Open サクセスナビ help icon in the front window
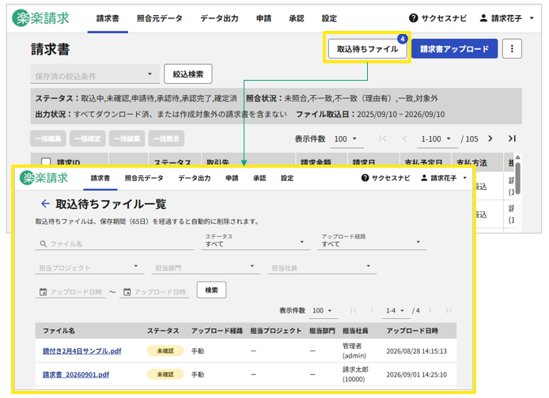Image resolution: width=549 pixels, height=398 pixels. [365, 178]
